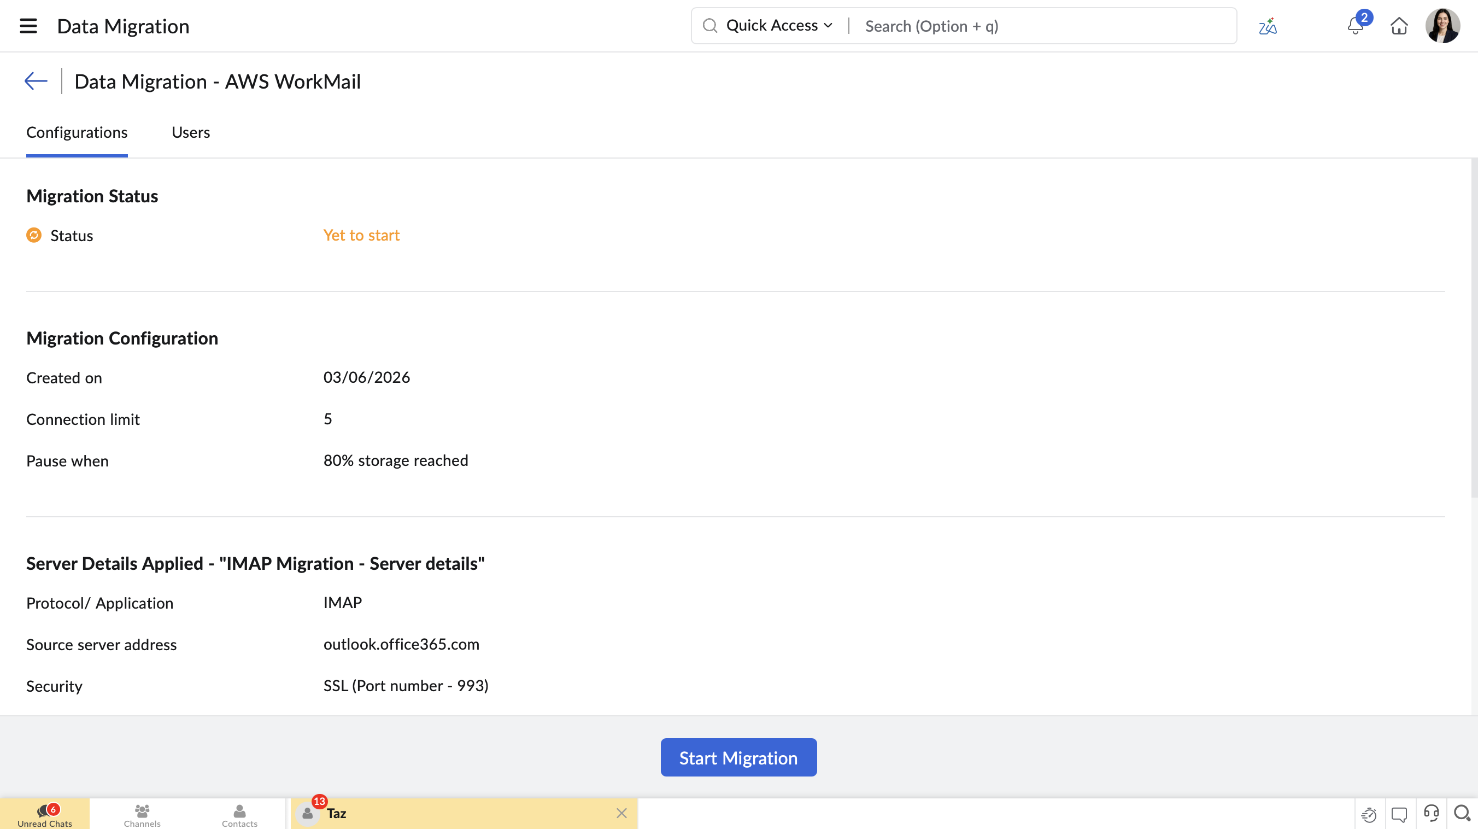This screenshot has height=829, width=1478.
Task: Open the headset support icon
Action: coord(1431,814)
